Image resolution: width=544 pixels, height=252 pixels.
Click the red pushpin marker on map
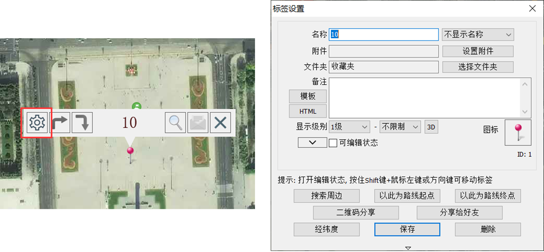(130, 152)
